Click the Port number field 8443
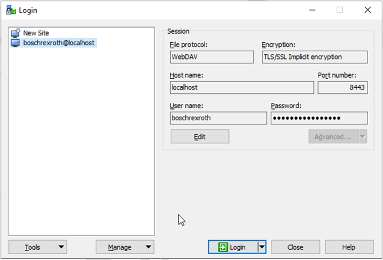 pos(343,87)
